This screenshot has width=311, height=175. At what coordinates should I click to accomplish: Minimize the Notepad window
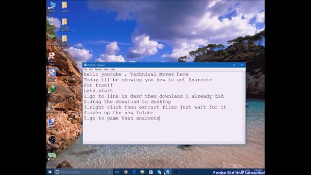coord(226,65)
